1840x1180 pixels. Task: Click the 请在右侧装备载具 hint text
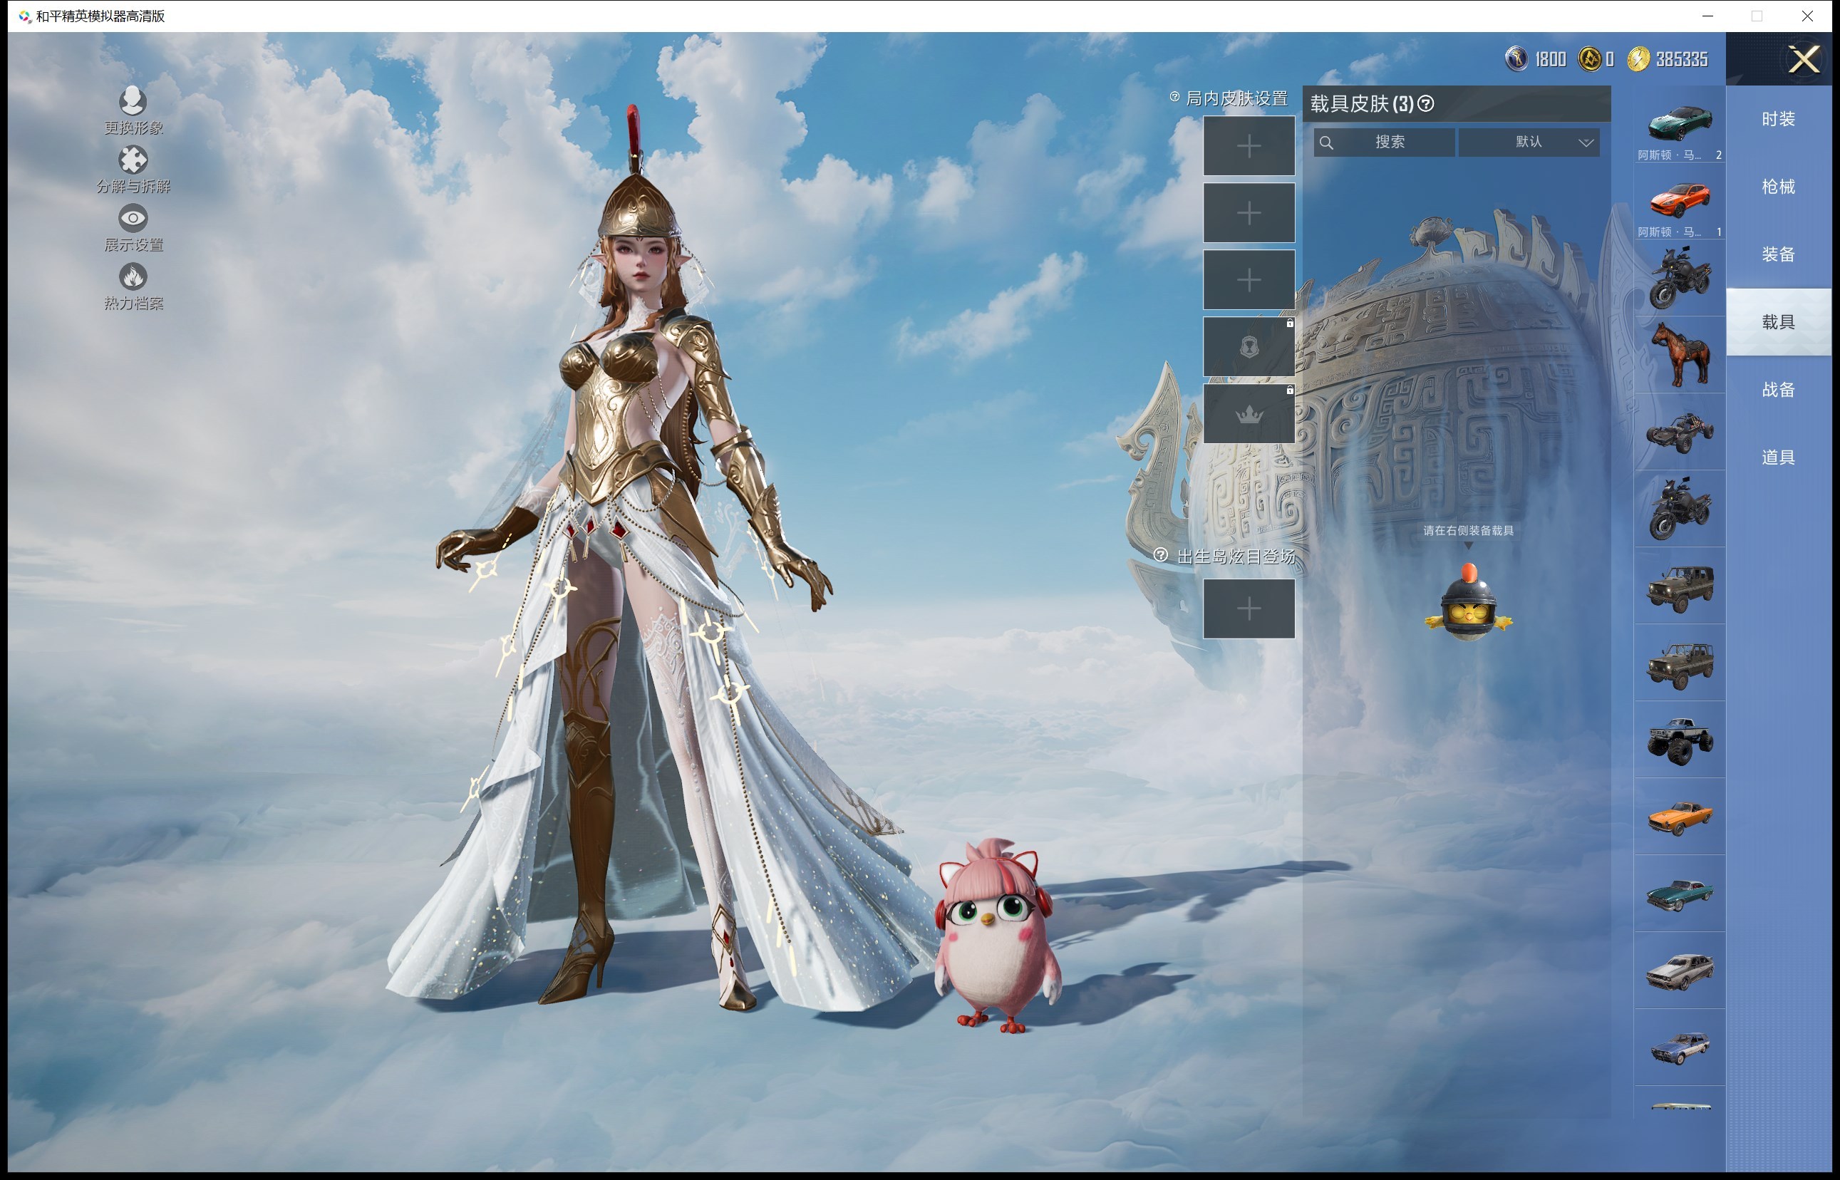click(1467, 530)
